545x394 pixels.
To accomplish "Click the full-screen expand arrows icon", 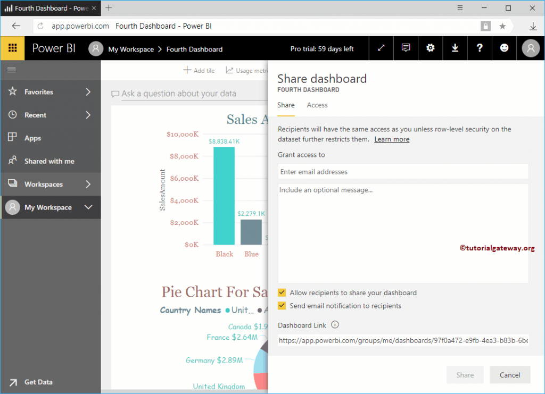I will tap(381, 48).
